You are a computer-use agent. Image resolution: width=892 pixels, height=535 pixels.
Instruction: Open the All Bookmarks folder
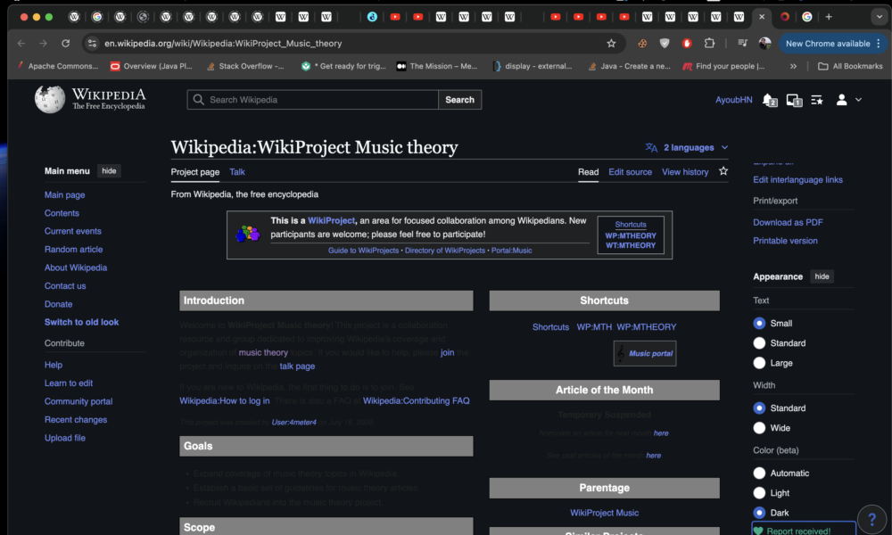coord(850,66)
